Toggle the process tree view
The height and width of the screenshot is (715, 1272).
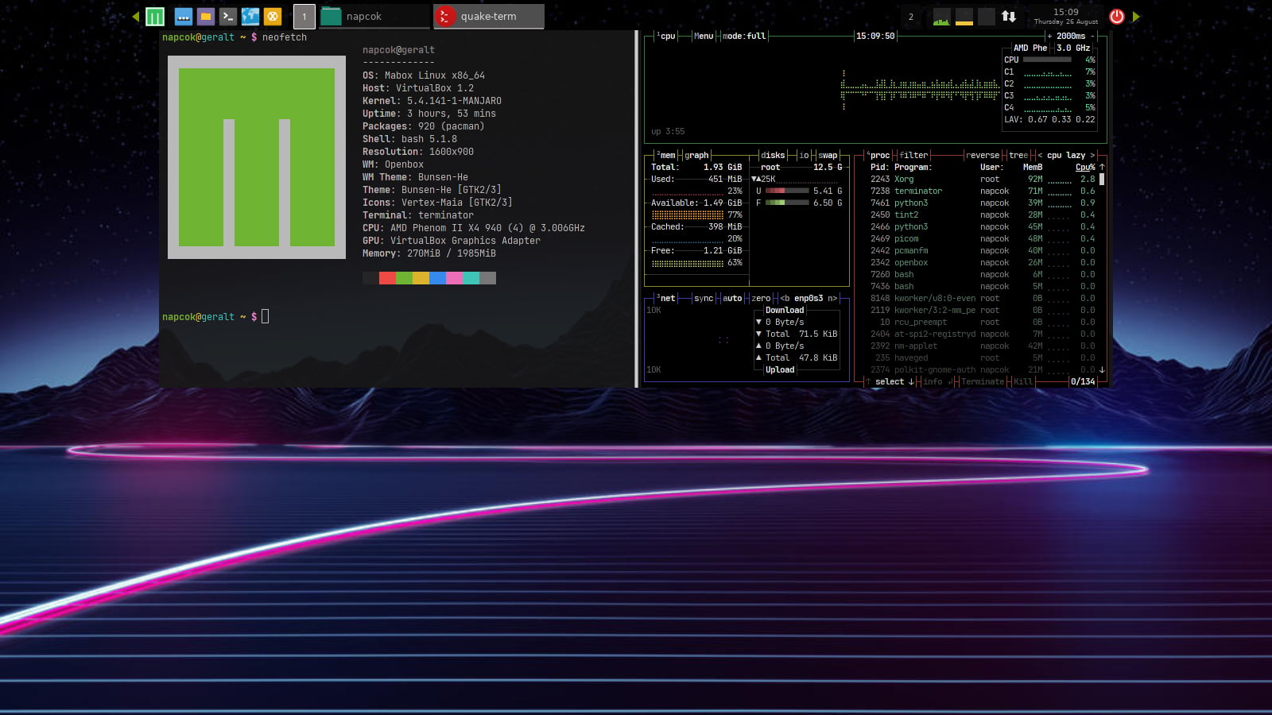tap(1018, 155)
